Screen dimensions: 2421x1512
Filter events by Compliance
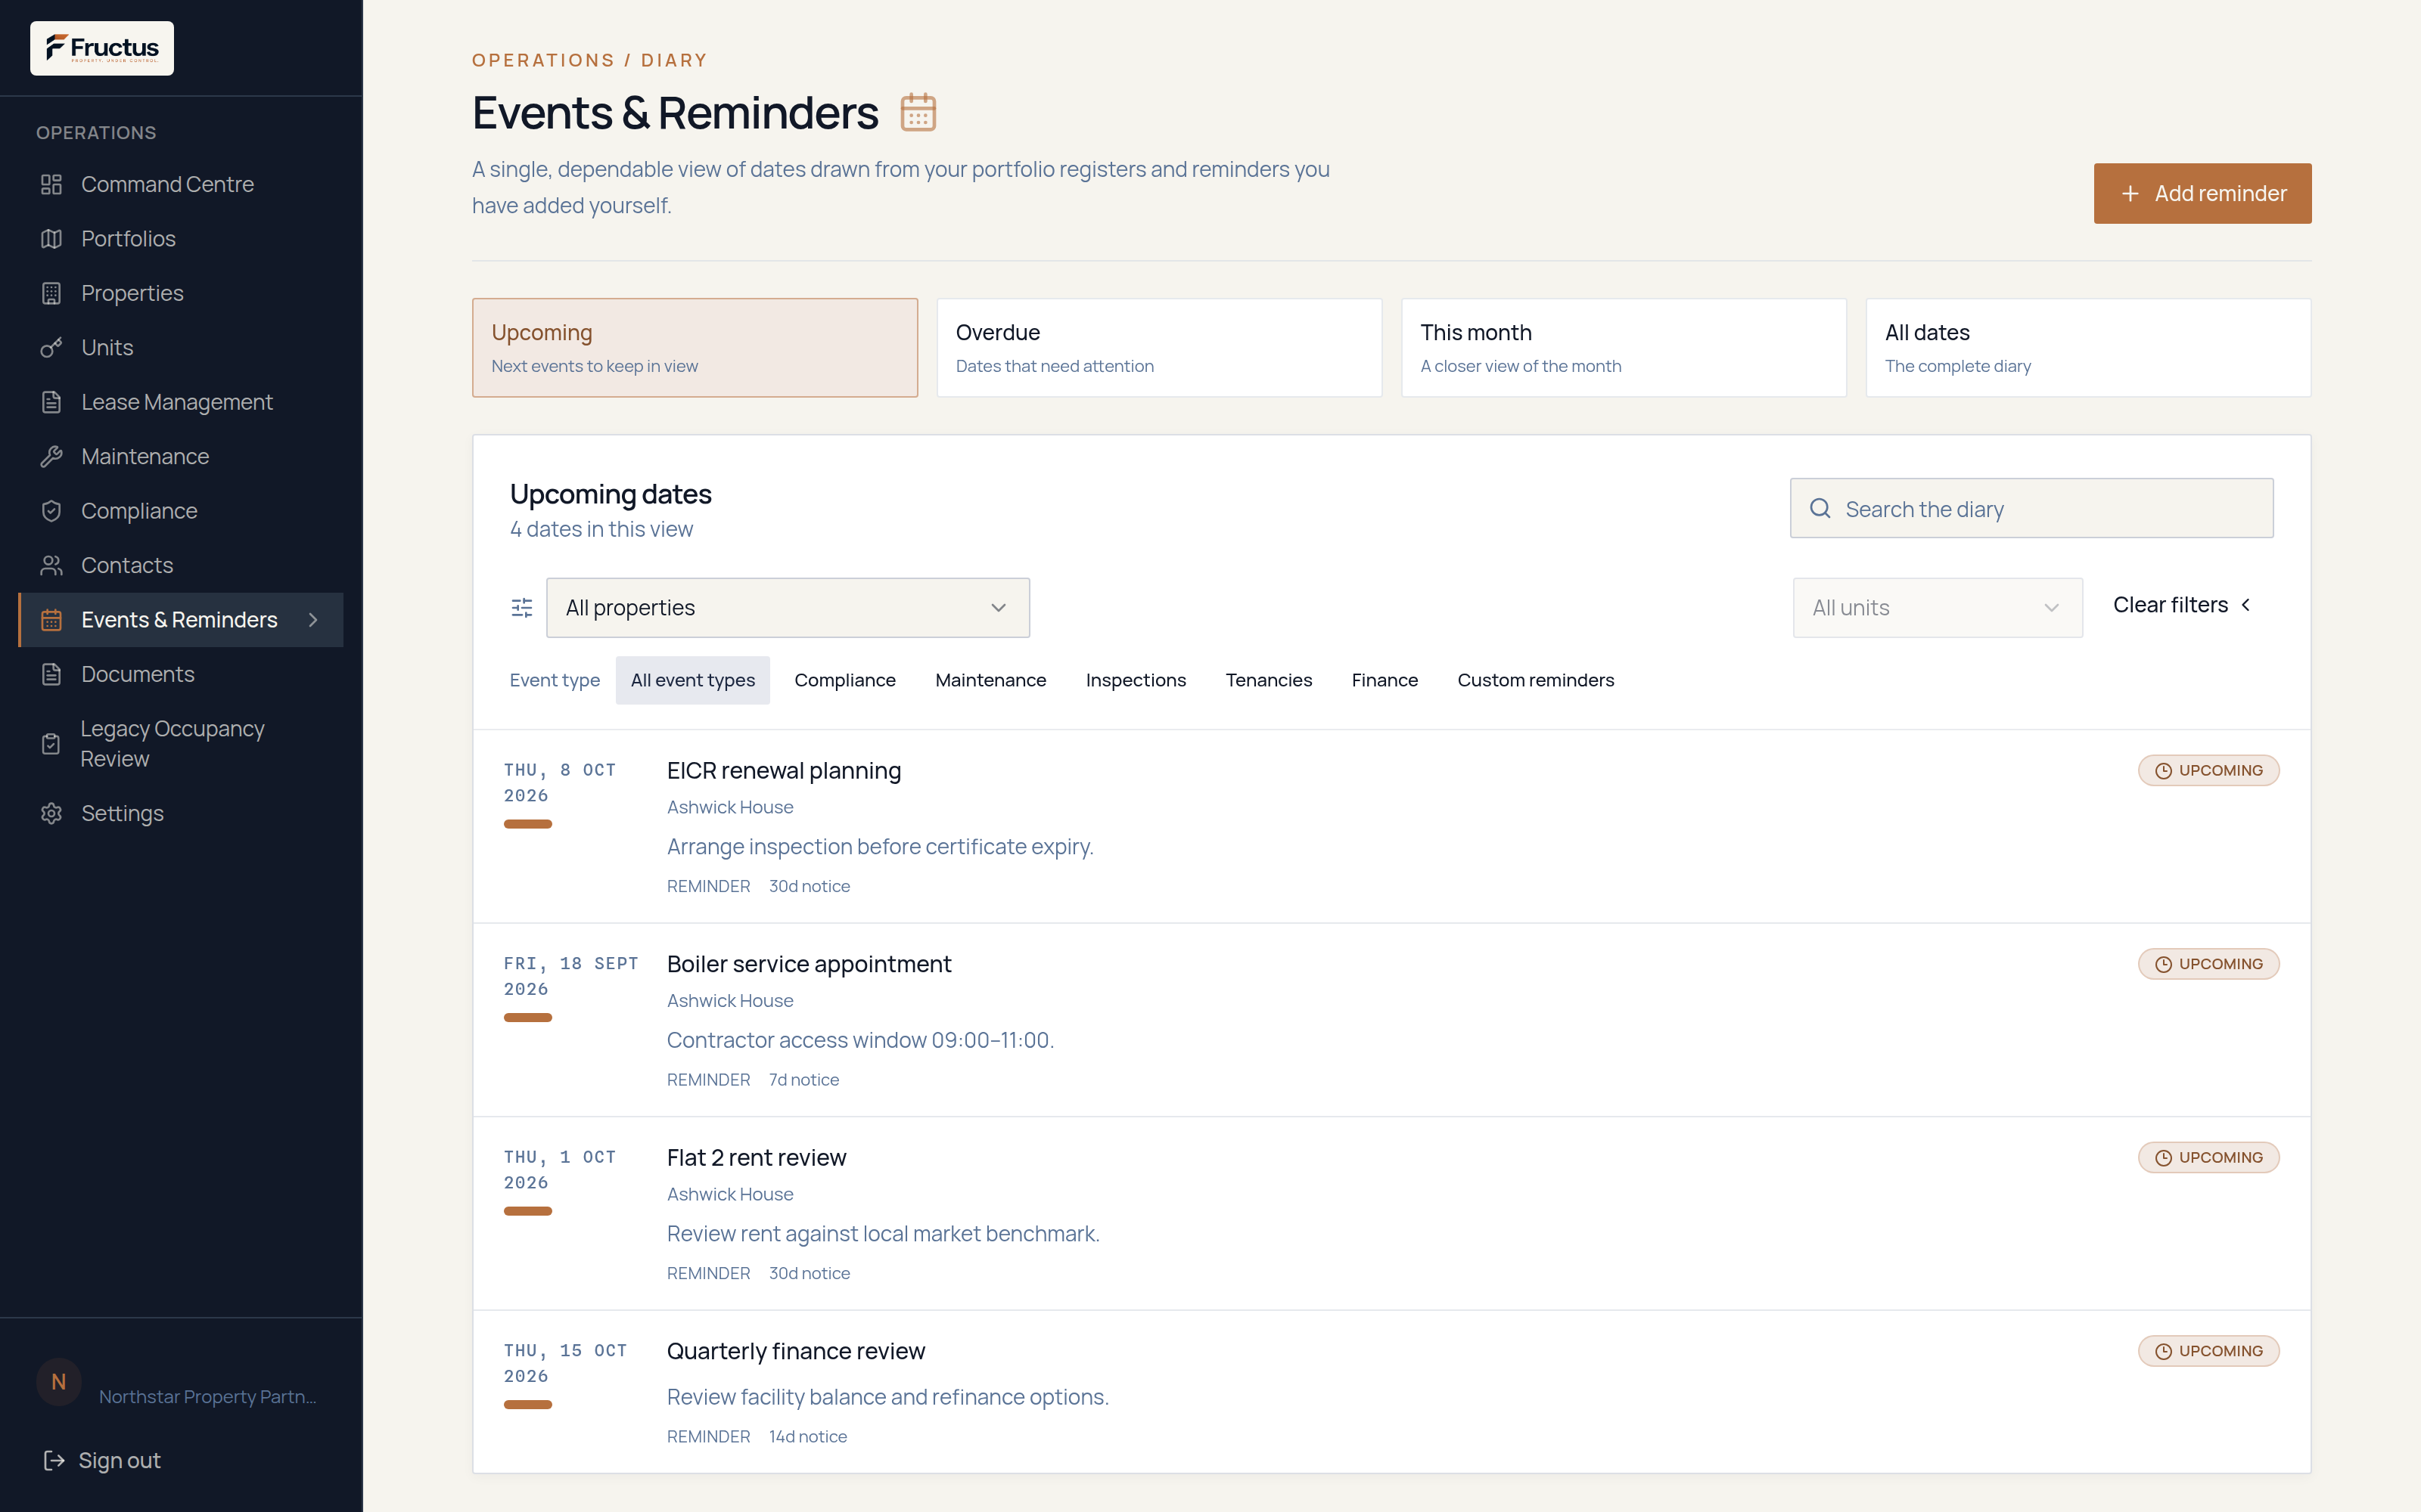pos(844,680)
